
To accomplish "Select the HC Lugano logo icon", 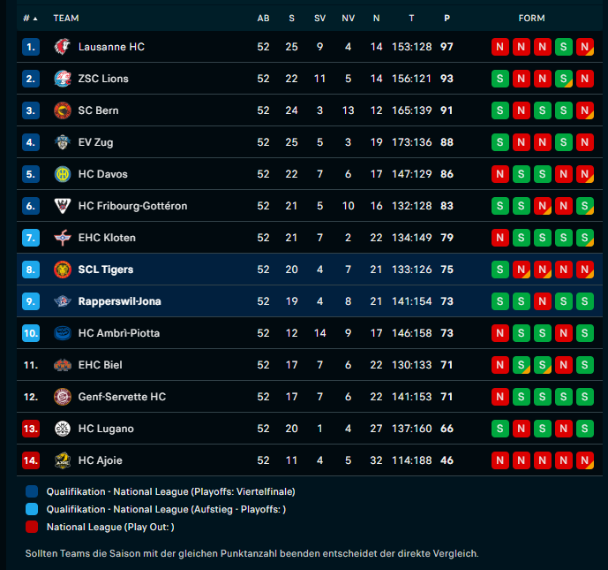I will point(62,429).
